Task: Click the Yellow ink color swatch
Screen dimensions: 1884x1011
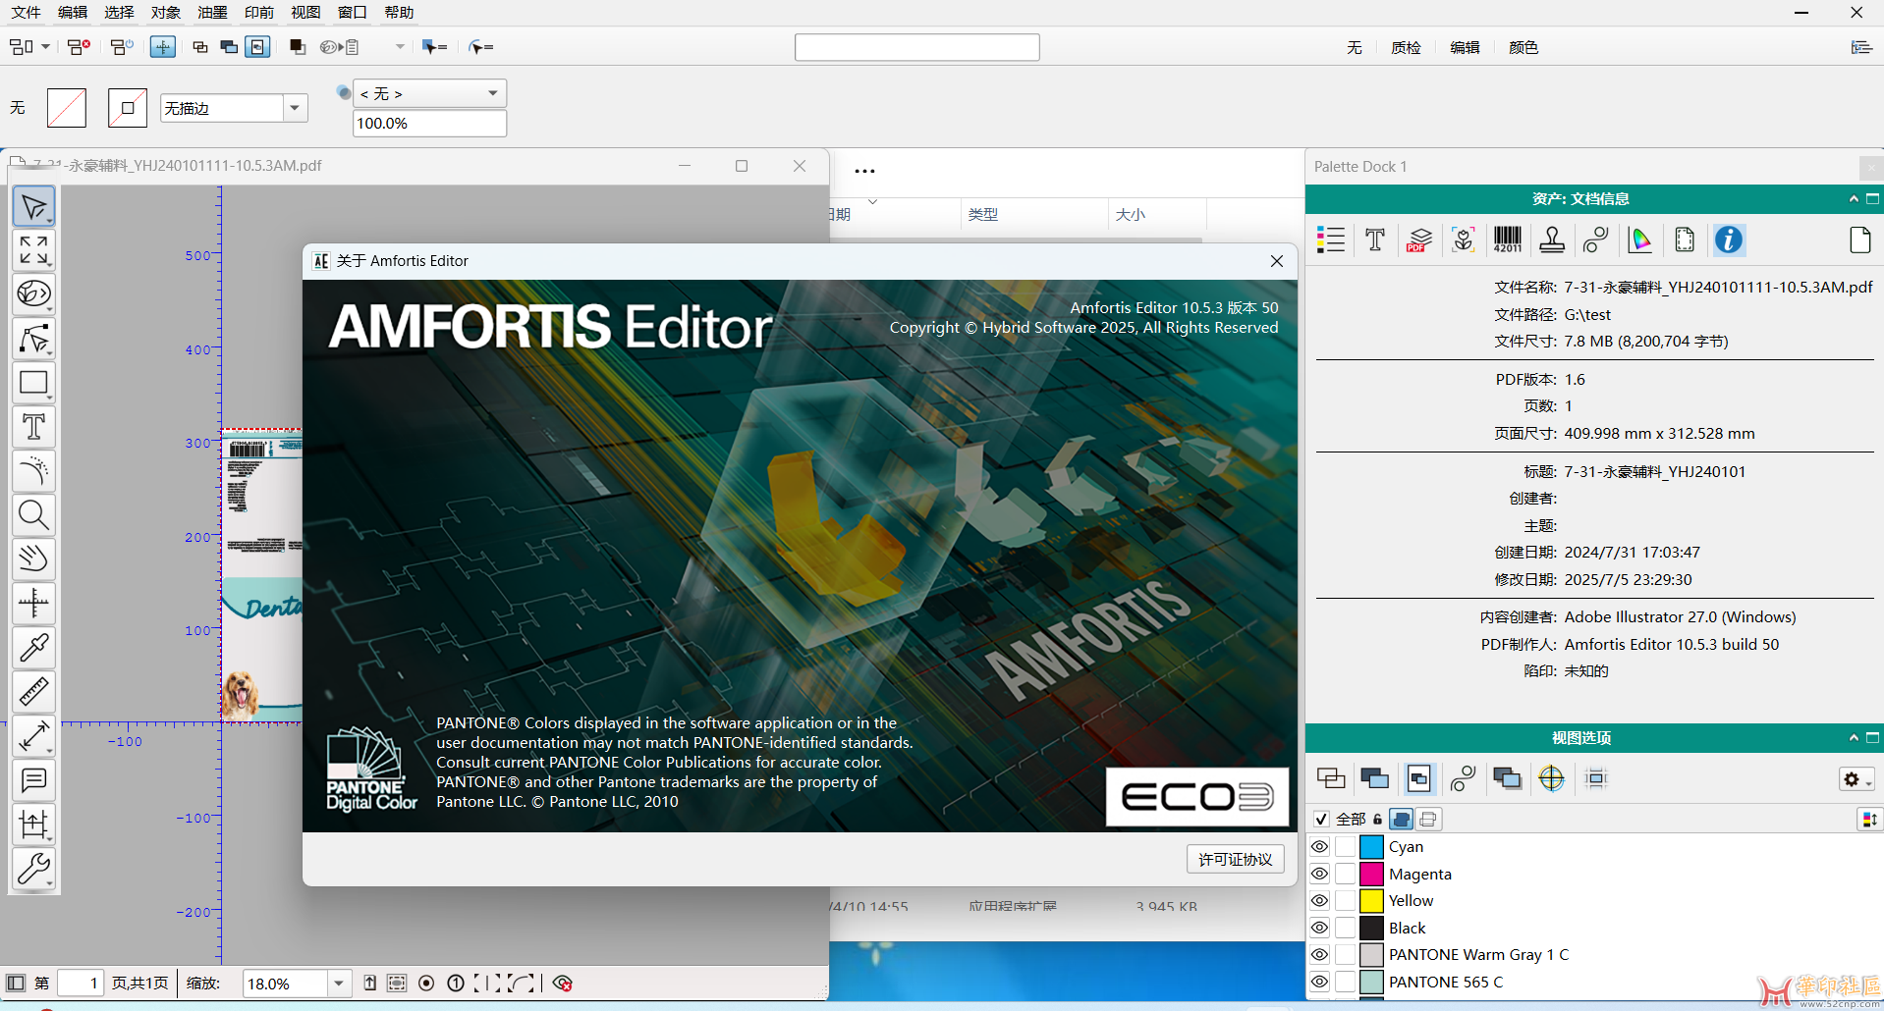Action: (1371, 901)
